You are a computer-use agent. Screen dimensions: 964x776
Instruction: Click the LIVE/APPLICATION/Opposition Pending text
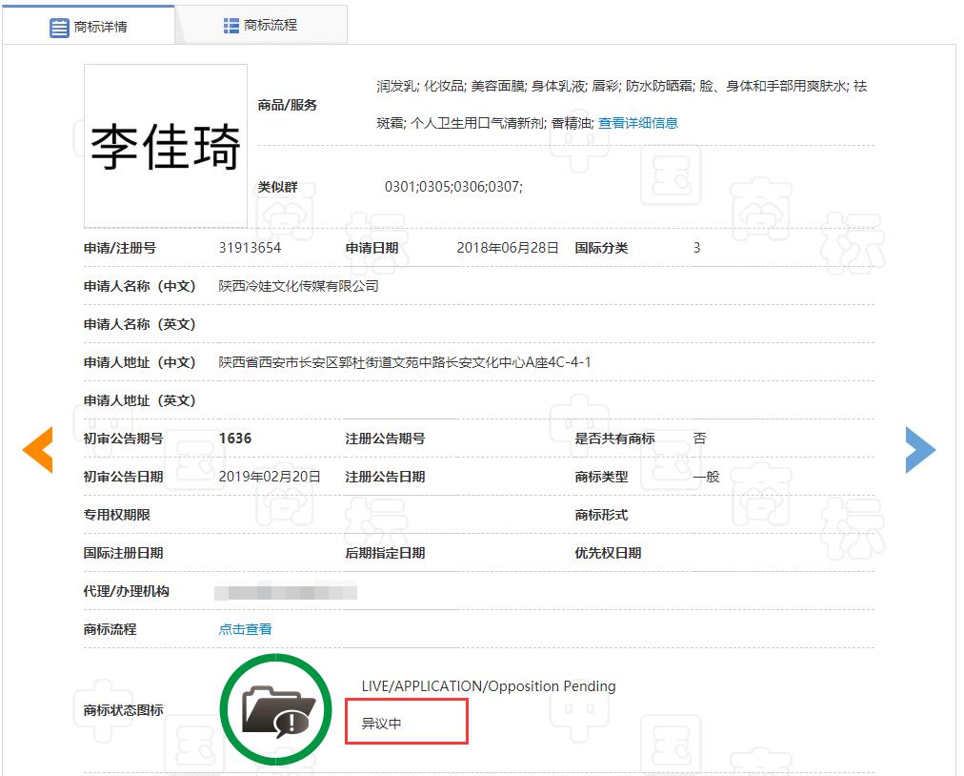(489, 686)
